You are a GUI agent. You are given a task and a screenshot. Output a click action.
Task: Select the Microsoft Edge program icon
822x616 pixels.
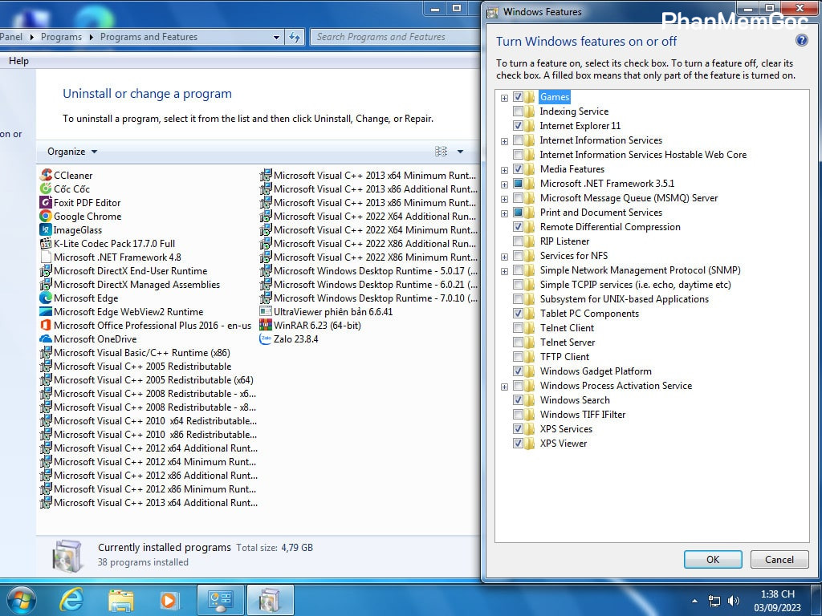coord(47,298)
